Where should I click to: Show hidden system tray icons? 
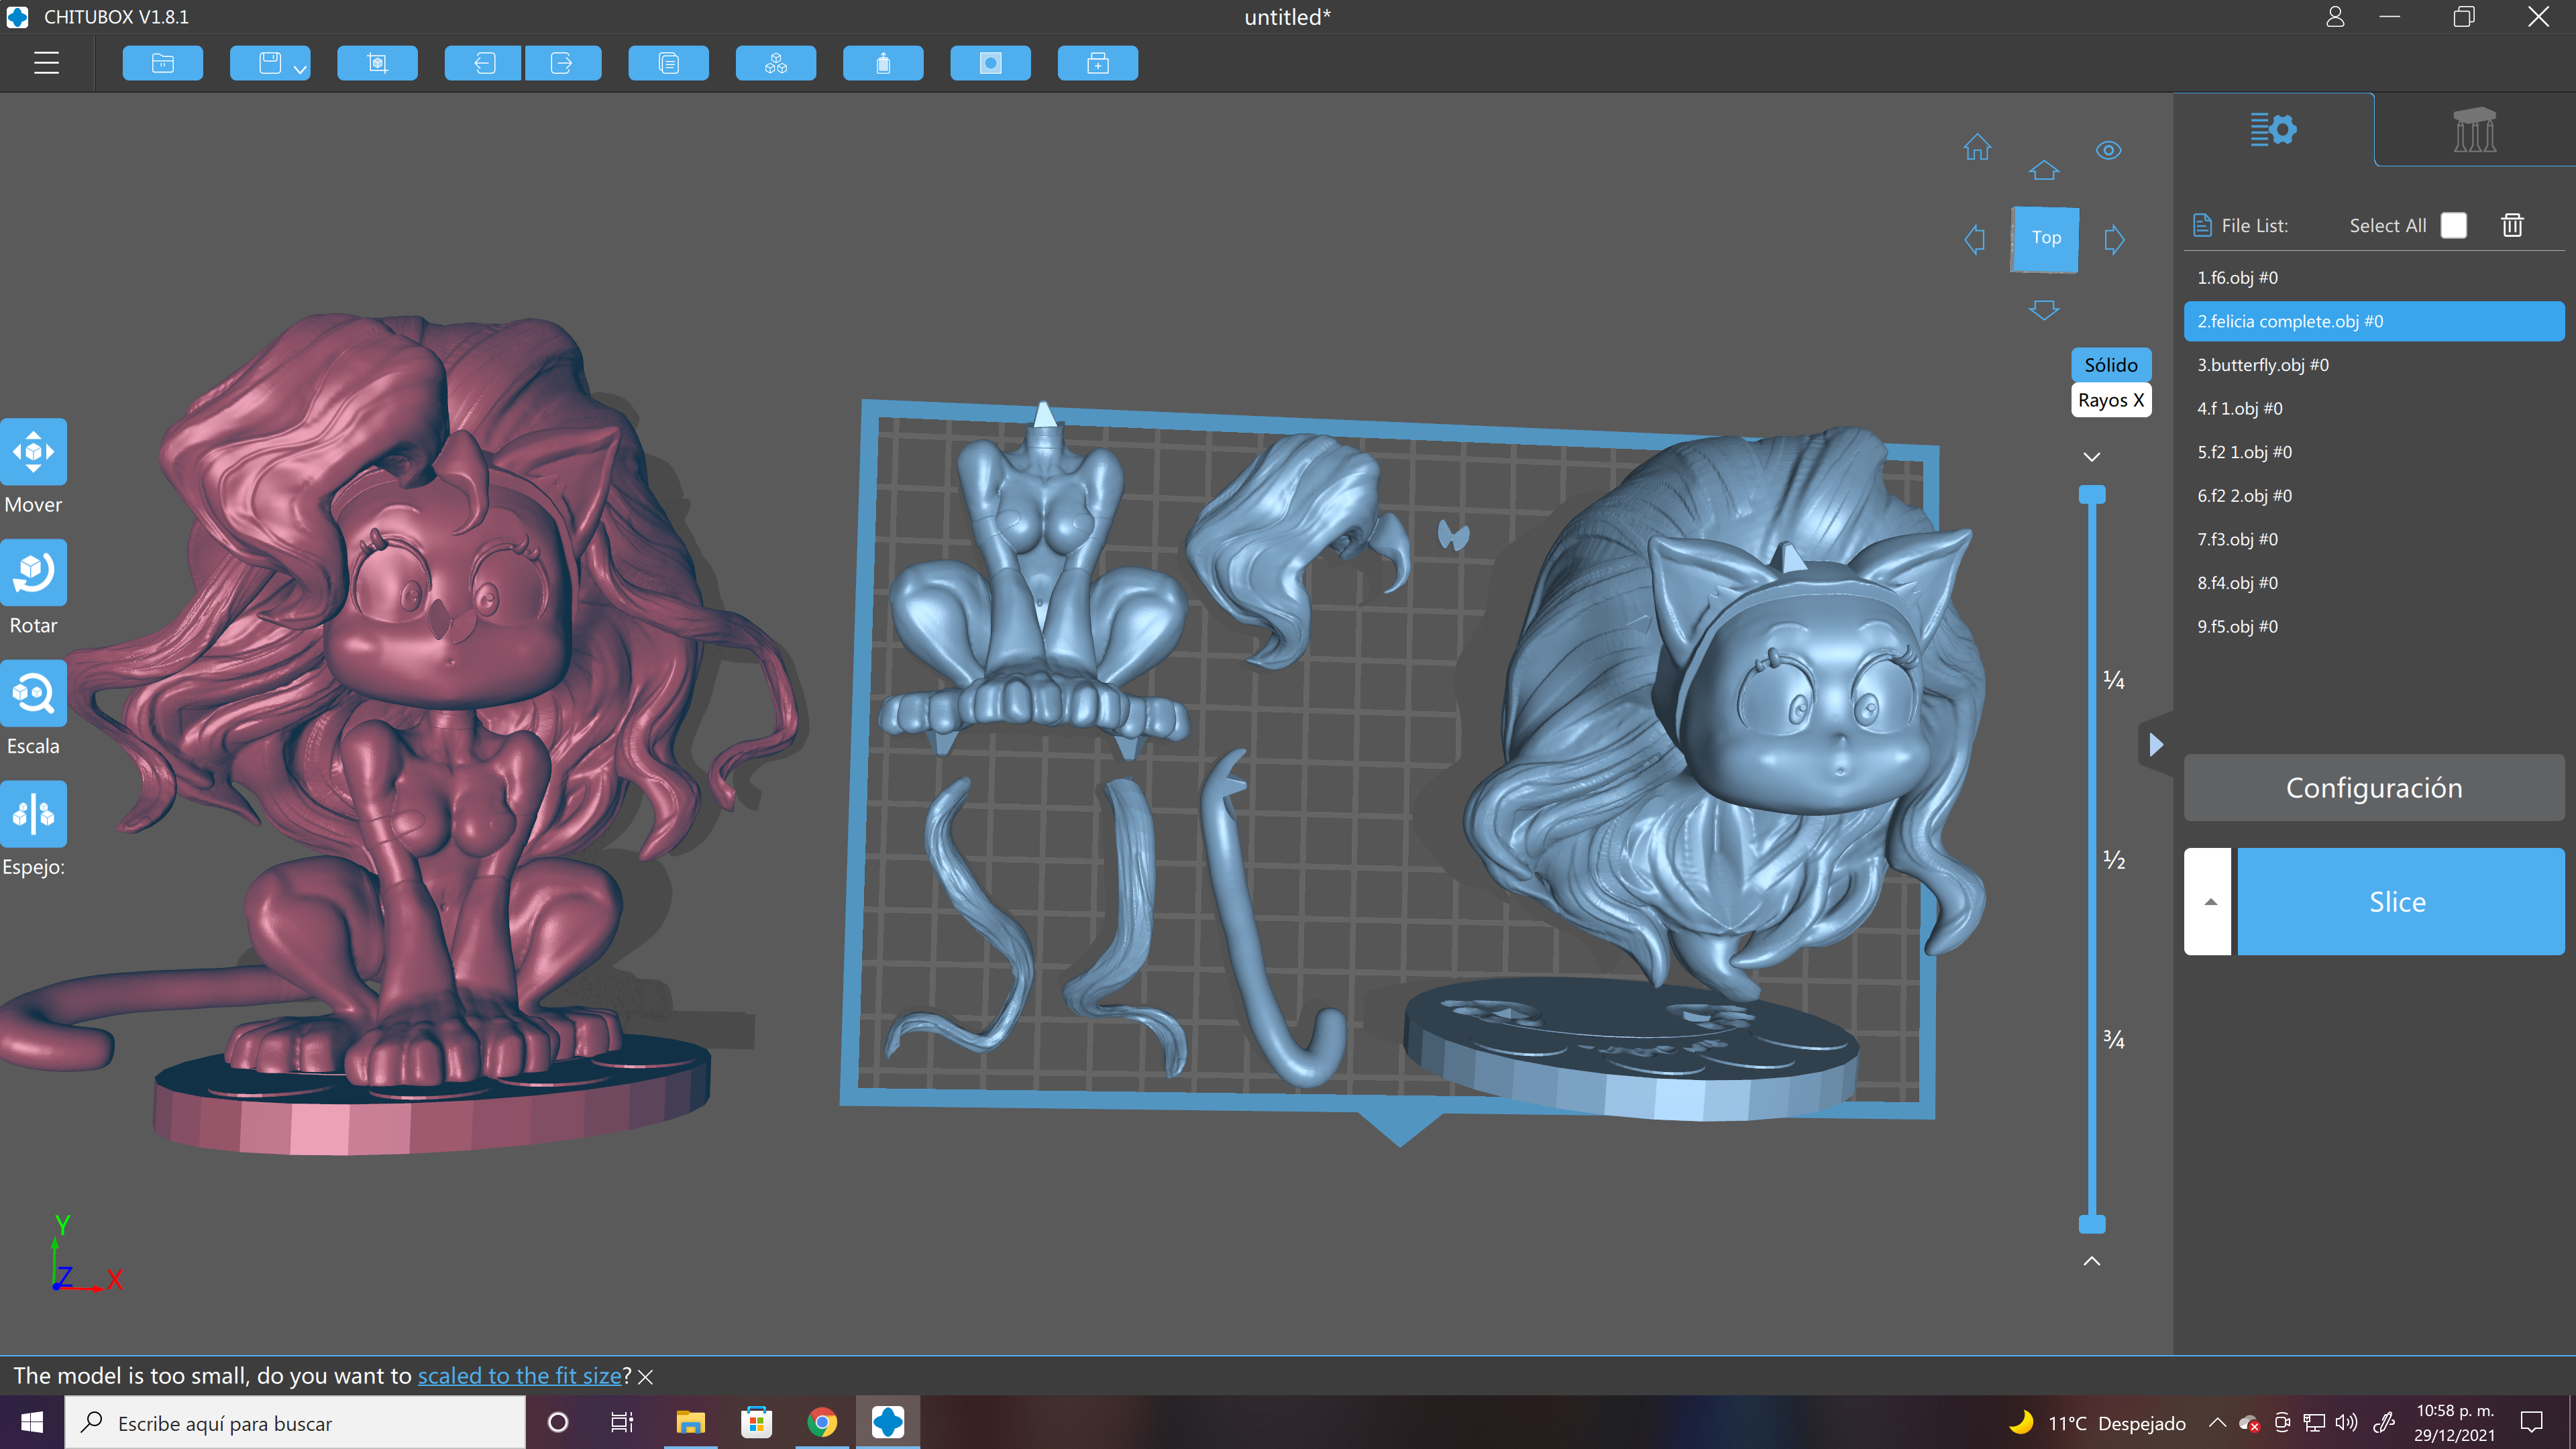pyautogui.click(x=2217, y=1422)
